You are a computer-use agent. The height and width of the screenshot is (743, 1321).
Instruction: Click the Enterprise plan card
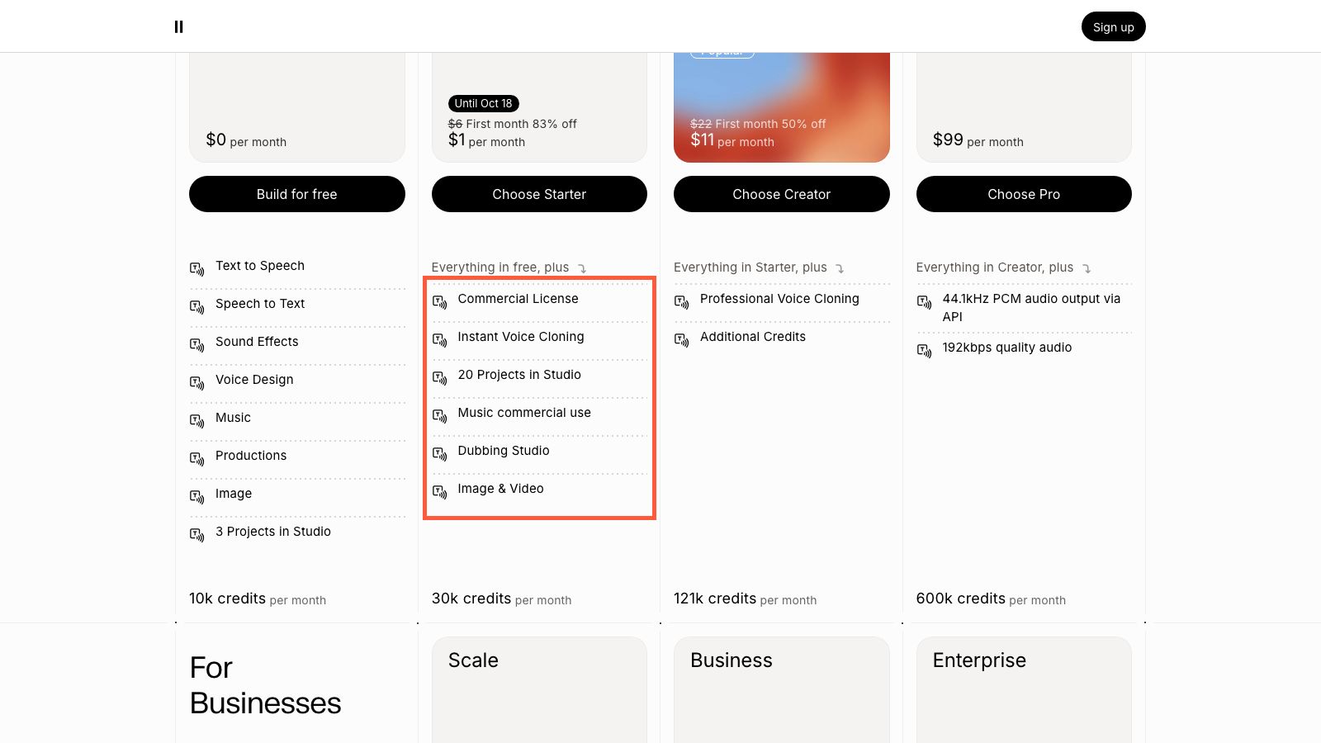tap(1024, 689)
